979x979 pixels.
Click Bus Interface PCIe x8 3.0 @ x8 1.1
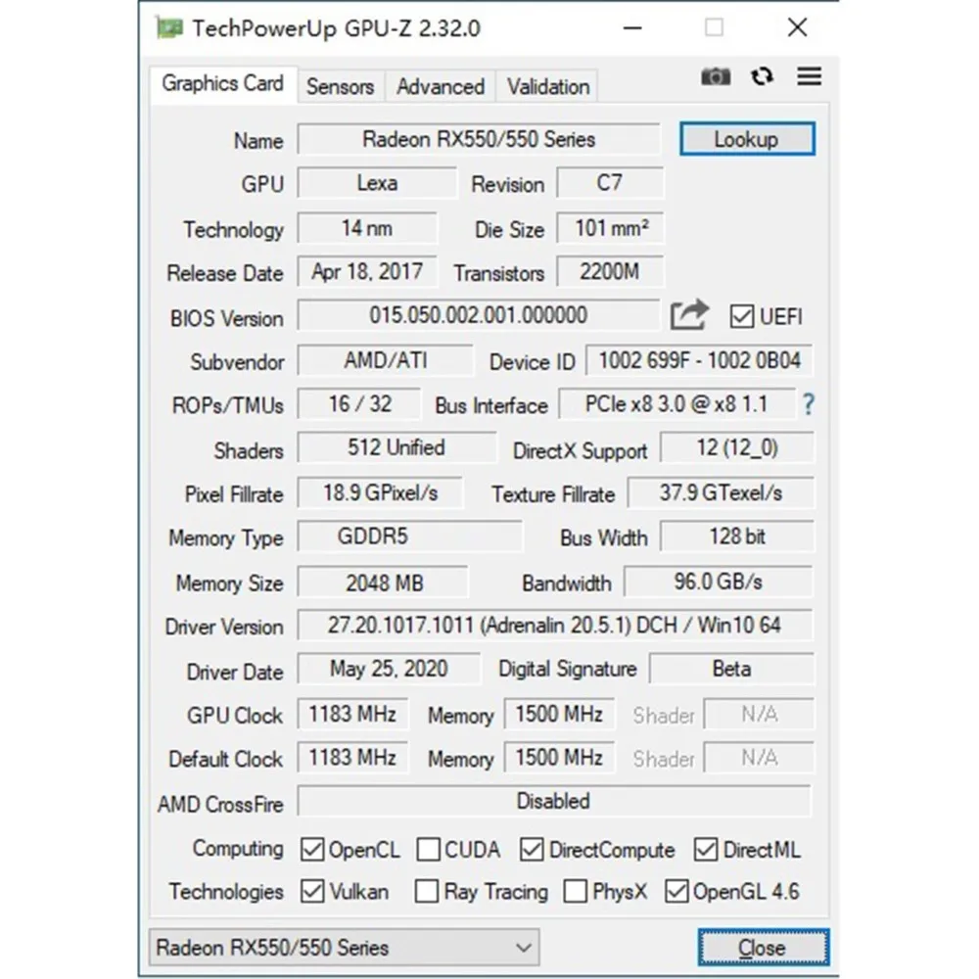[676, 404]
